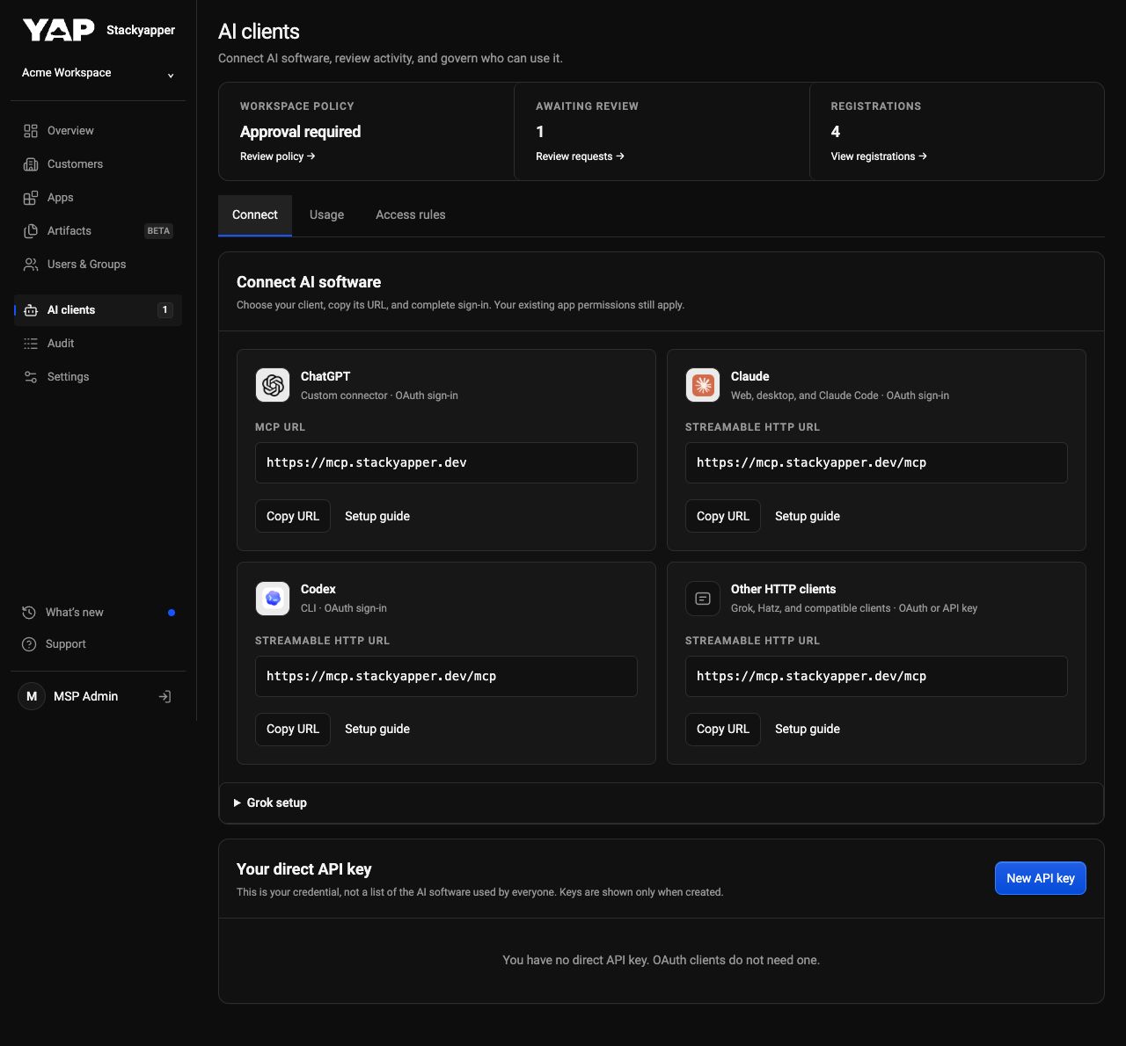
Task: Click the 'Approval required' policy text
Action: [301, 132]
